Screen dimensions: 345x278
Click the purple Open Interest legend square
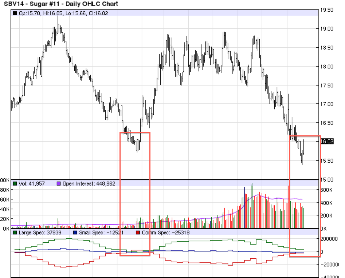pos(59,183)
